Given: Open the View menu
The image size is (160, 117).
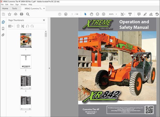Looking at the screenshot, I should 12,4.
